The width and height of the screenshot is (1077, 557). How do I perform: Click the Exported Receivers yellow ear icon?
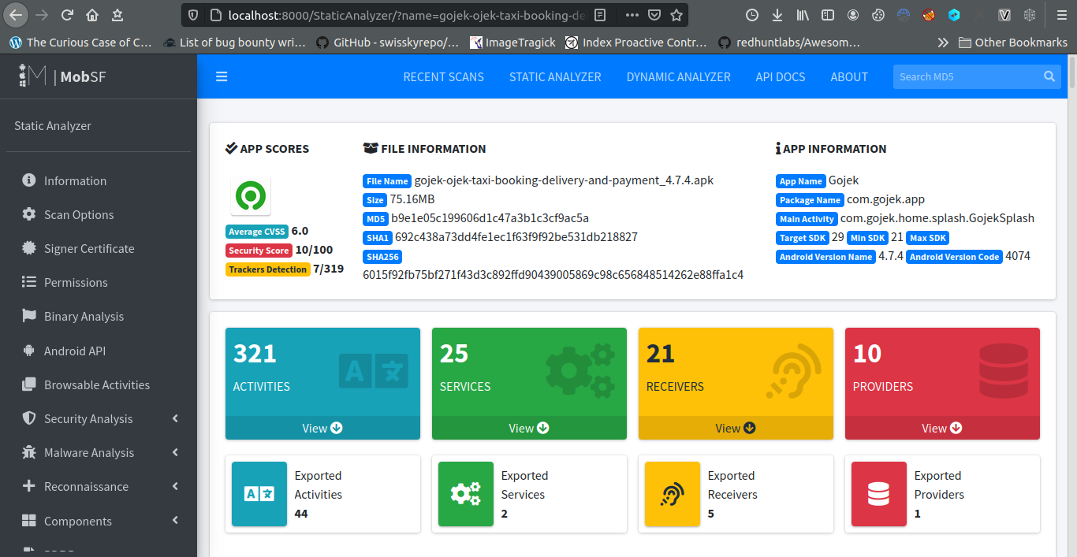(673, 494)
